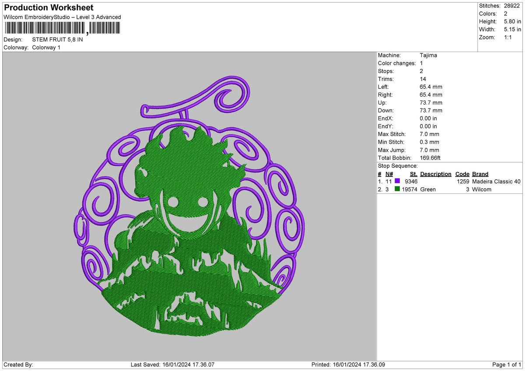Click the Height value '5.80 in'
Viewport: 525px width, 371px height.
coord(512,21)
